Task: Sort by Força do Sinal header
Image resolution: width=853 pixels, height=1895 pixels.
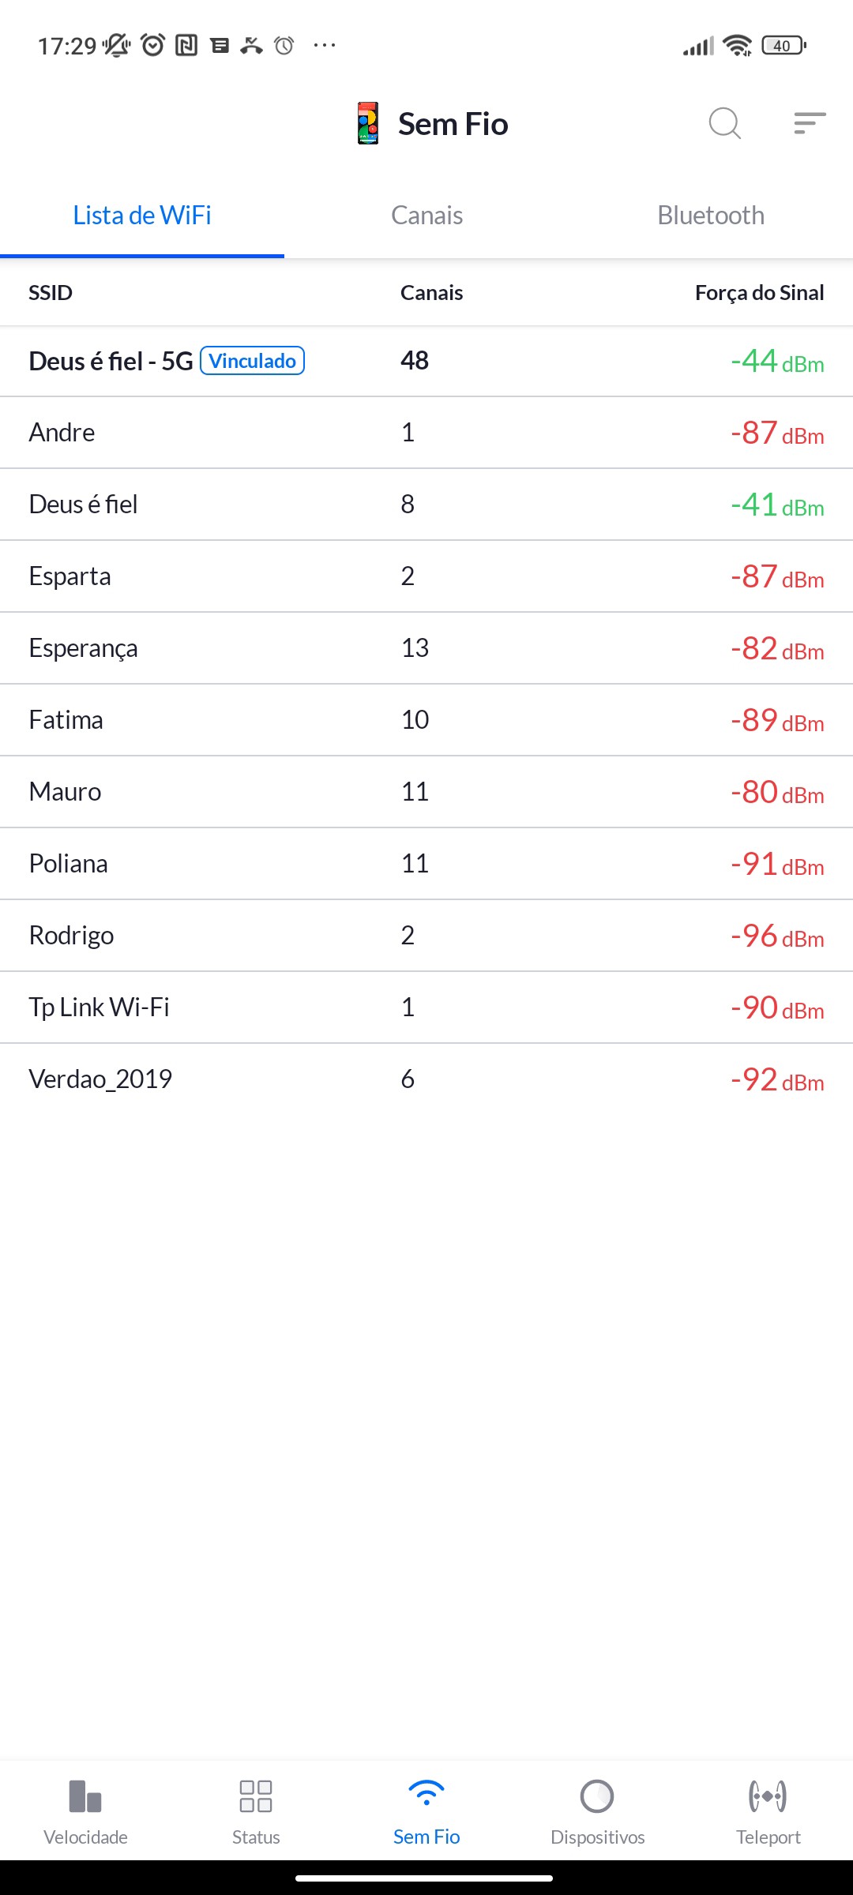Action: click(x=759, y=293)
